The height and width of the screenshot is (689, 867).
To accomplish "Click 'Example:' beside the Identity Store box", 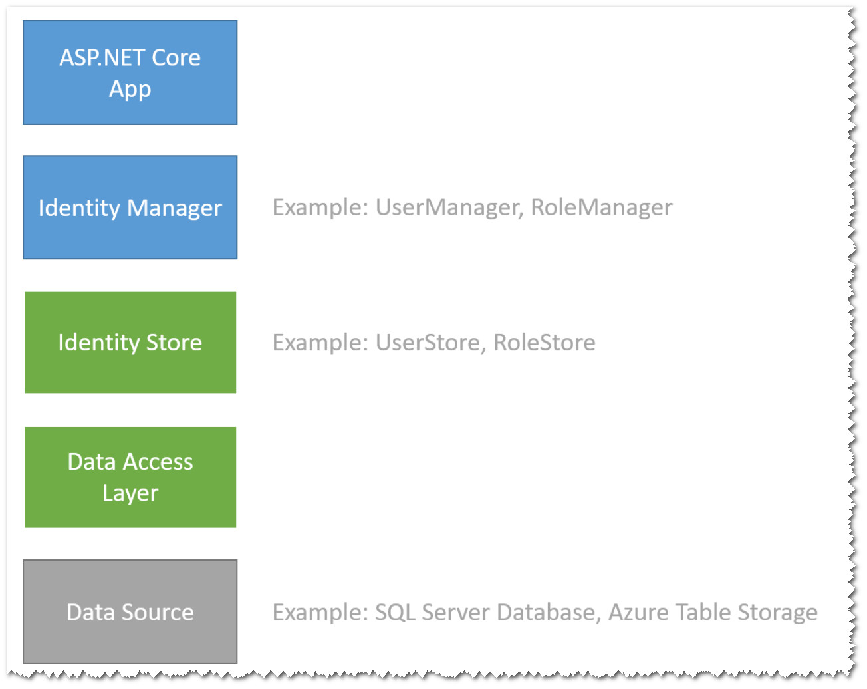I will tap(320, 343).
